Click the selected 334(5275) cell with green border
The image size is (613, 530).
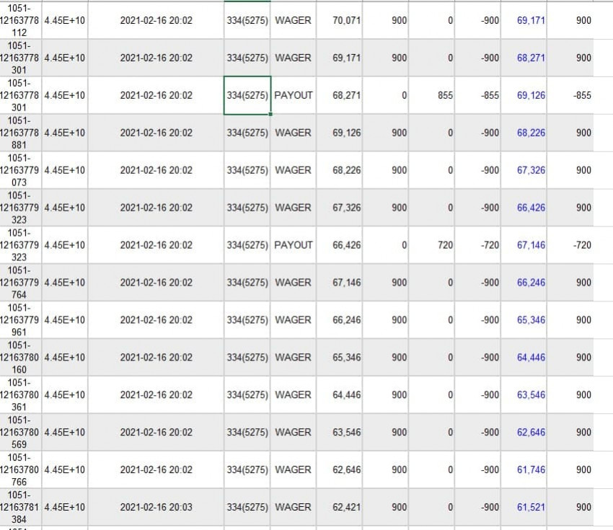coord(247,95)
